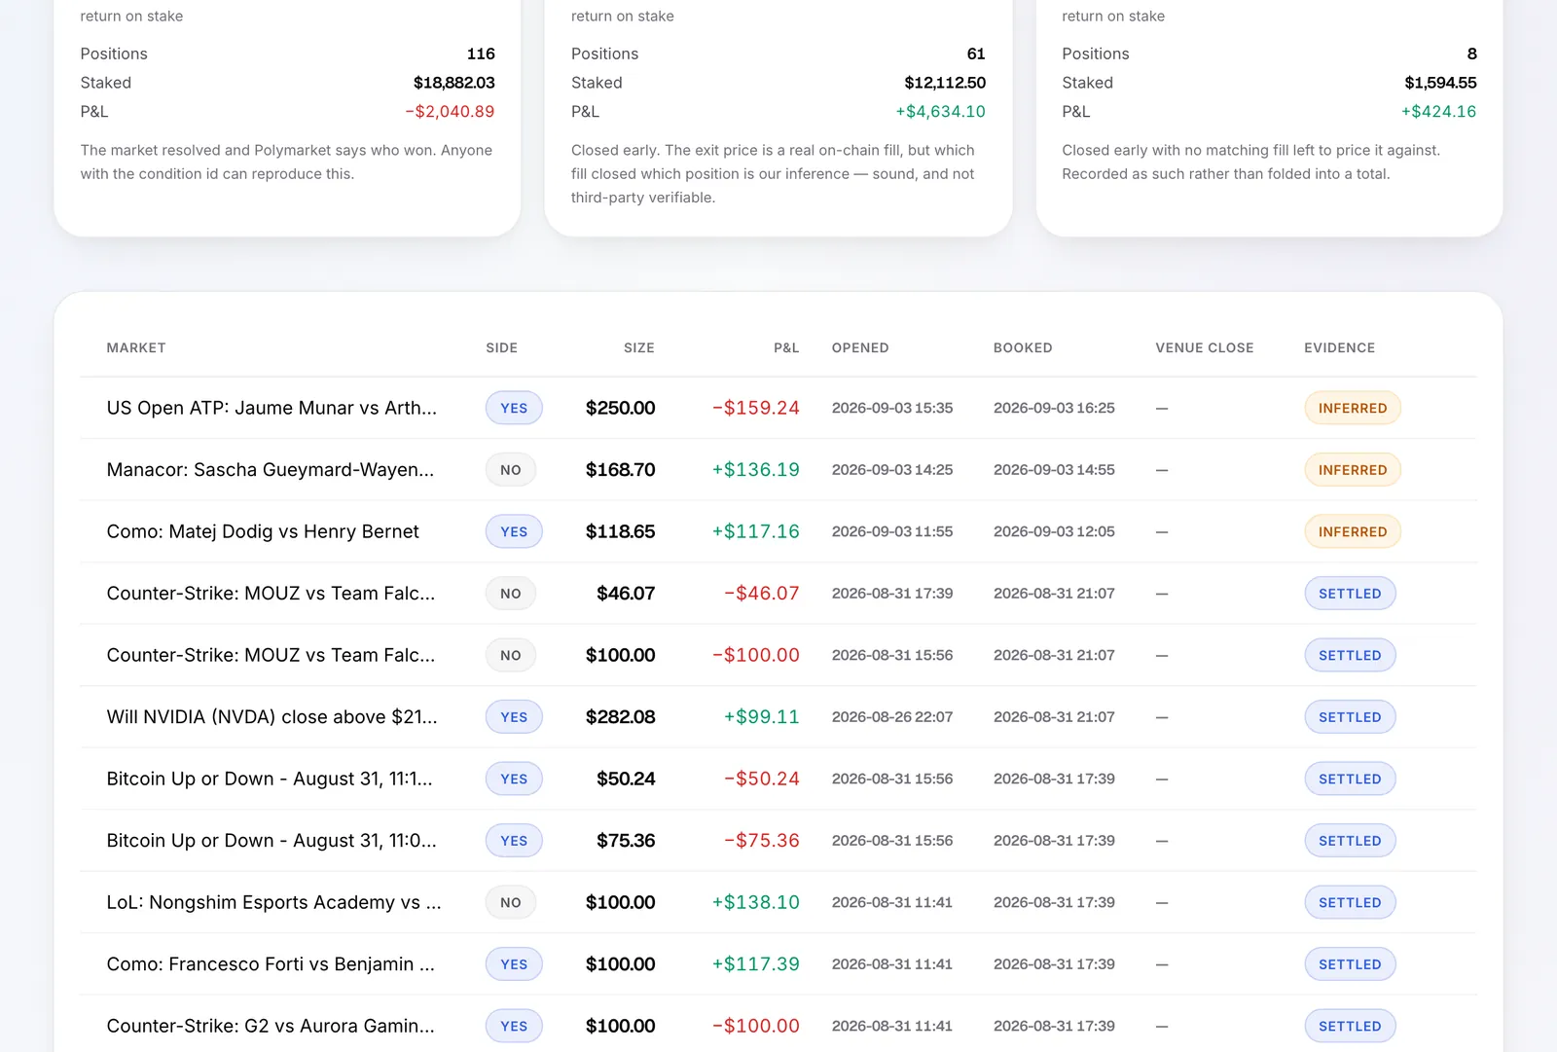
Task: Click the SIZE column header
Action: coord(638,347)
